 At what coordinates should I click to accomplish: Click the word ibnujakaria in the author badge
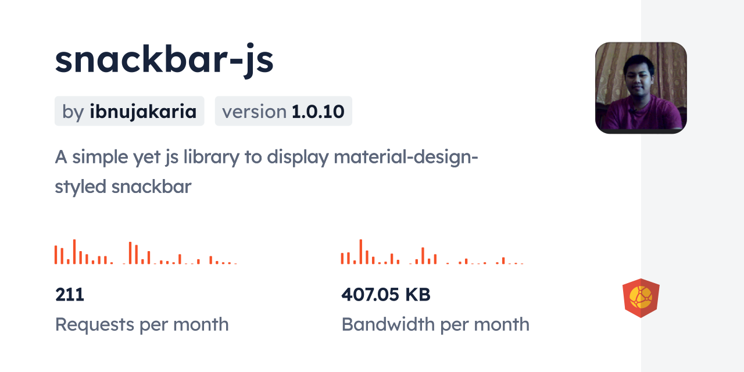pos(143,111)
